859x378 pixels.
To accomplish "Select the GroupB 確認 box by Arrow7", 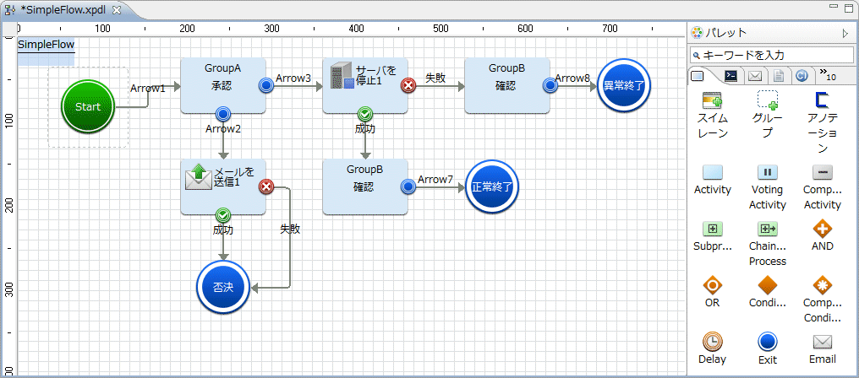I will 365,186.
